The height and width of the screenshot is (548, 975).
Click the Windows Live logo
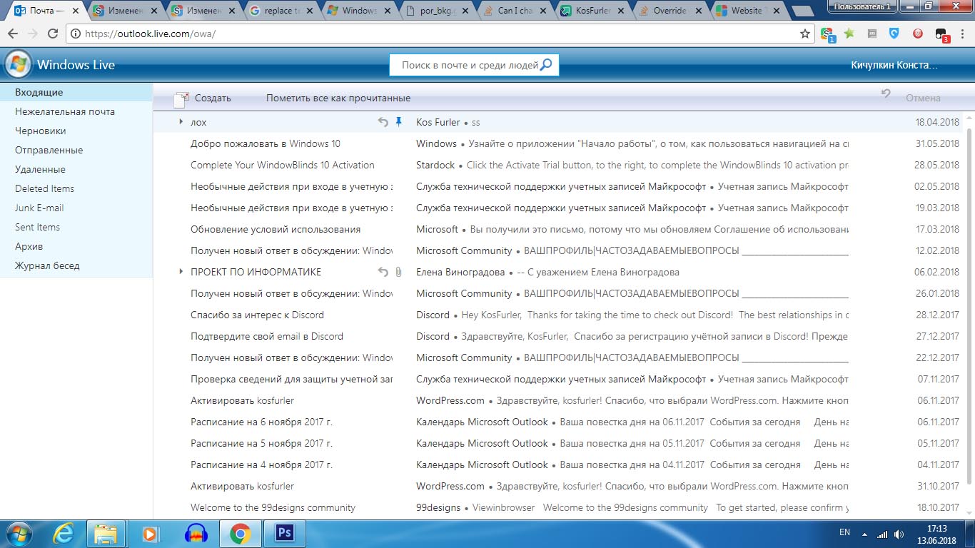17,64
